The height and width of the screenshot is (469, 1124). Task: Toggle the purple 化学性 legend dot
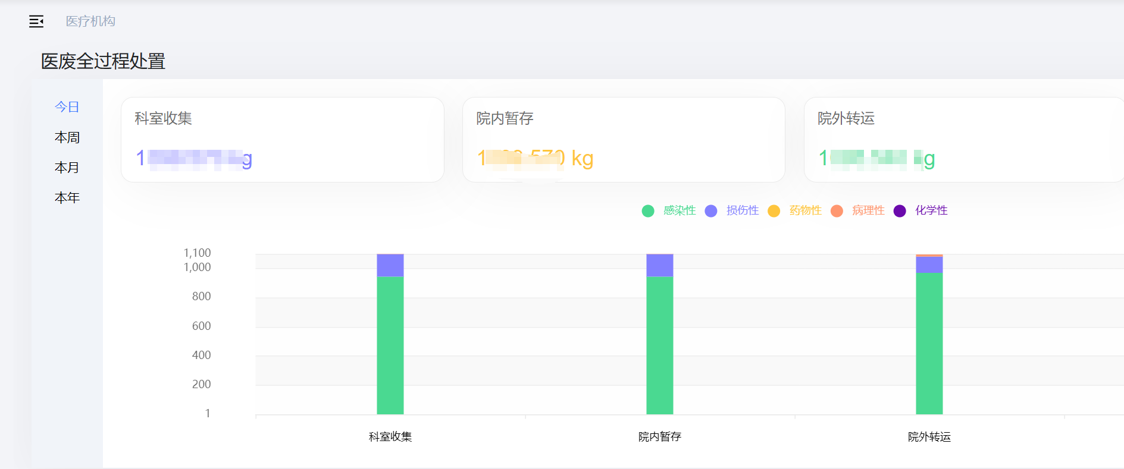pos(900,211)
